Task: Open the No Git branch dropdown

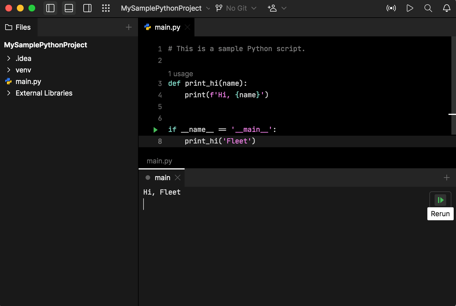Action: point(236,8)
